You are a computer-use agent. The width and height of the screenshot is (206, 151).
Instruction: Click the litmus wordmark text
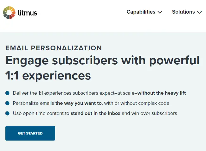point(27,13)
